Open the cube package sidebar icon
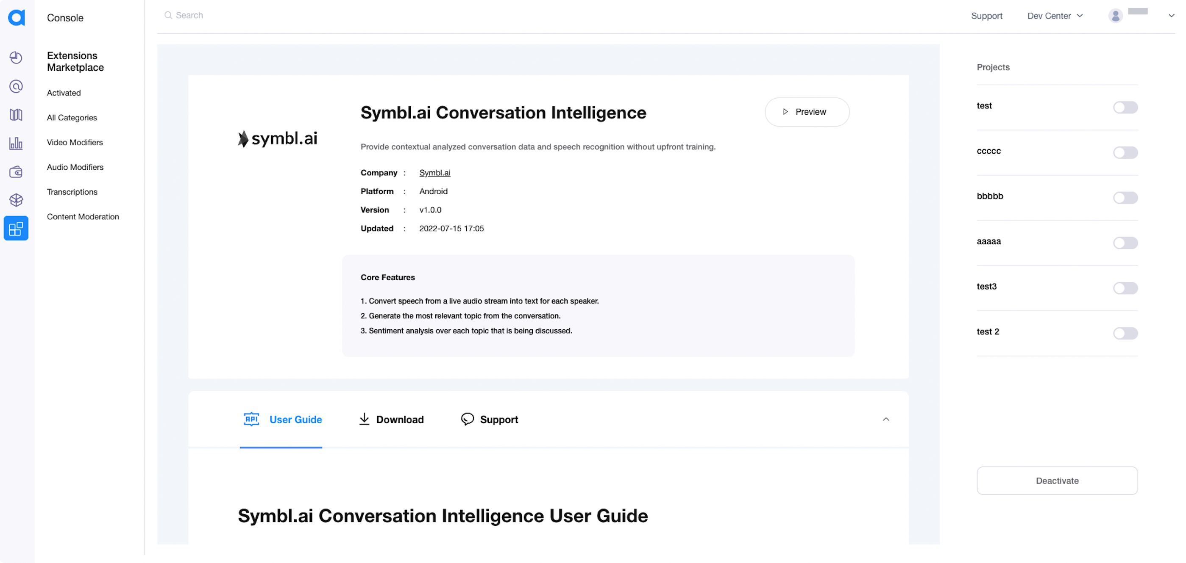The image size is (1186, 563). click(x=16, y=200)
